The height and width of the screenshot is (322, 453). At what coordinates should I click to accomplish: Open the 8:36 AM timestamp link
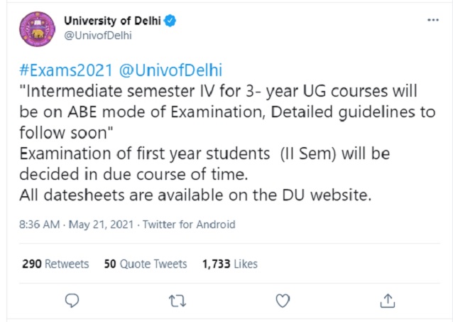coord(38,224)
